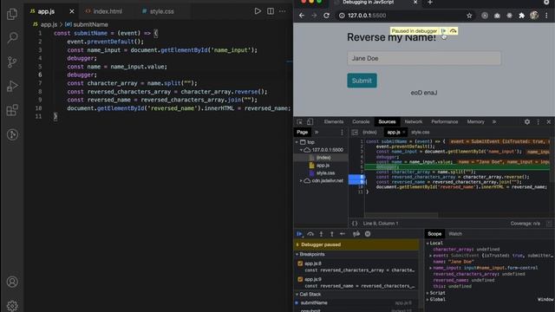This screenshot has width=555, height=312.
Task: Open VS Code Manage gear icon
Action: tap(12, 306)
